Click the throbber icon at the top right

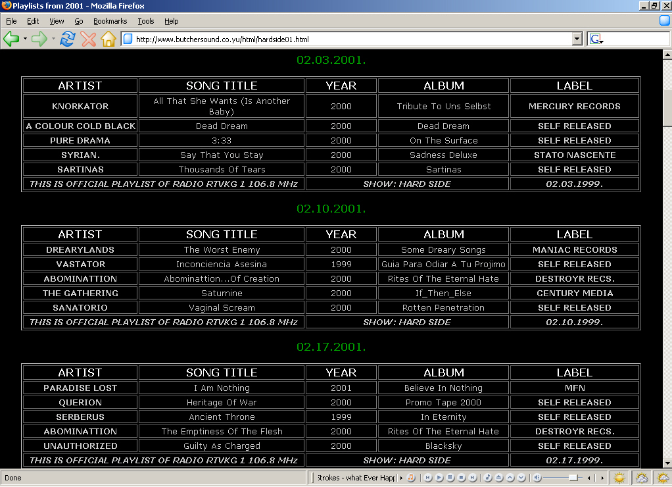click(664, 20)
